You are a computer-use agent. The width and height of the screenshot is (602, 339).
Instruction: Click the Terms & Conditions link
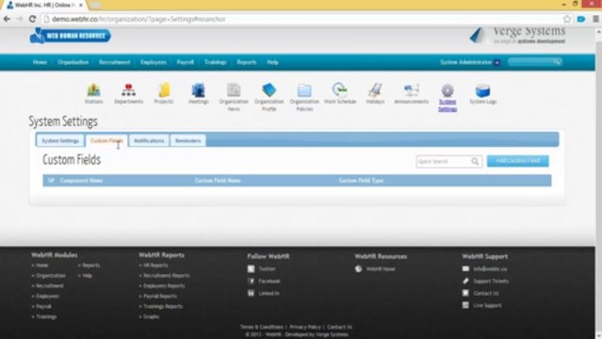(x=262, y=327)
